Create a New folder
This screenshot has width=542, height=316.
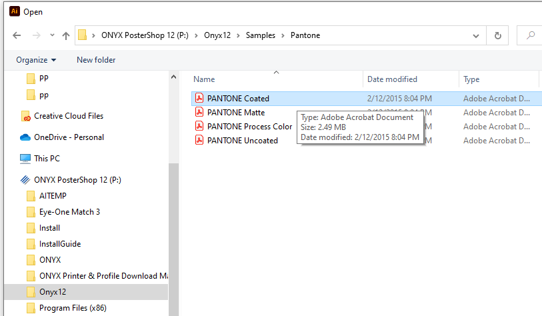coord(96,60)
